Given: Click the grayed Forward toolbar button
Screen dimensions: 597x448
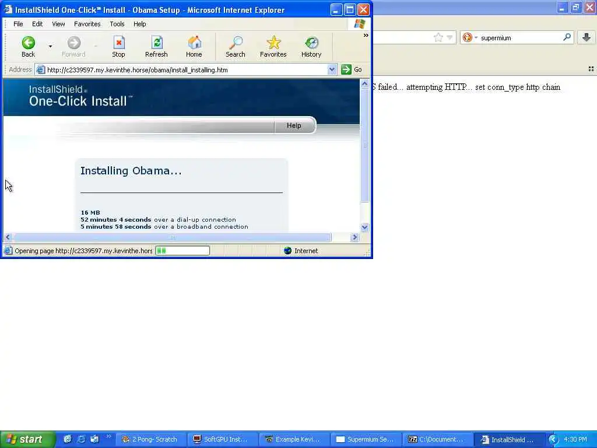Looking at the screenshot, I should coord(73,47).
